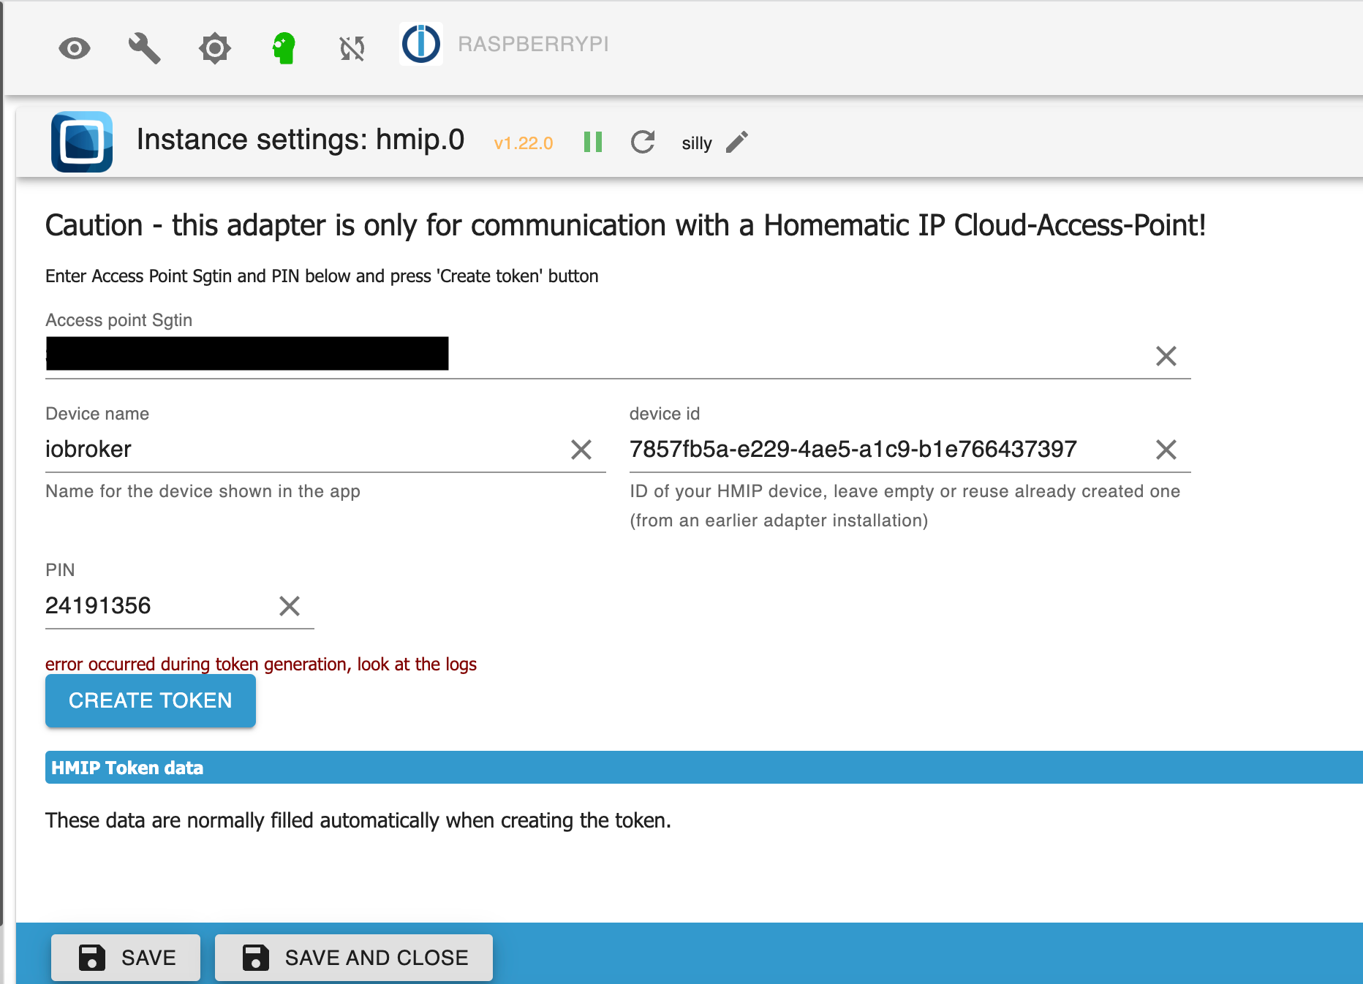Restart the instance with reload icon
Image resolution: width=1363 pixels, height=984 pixels.
(x=643, y=142)
